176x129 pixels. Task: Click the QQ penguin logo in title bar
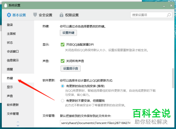[6, 5]
